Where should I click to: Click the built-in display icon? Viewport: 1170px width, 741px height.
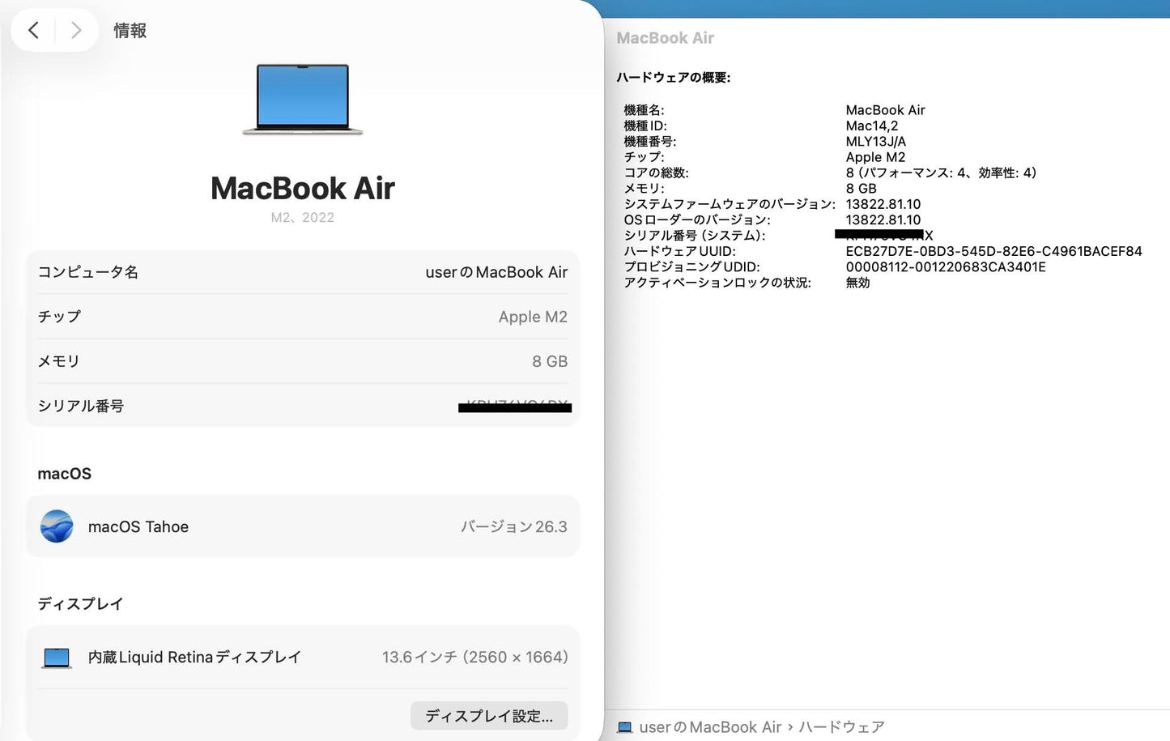(57, 658)
